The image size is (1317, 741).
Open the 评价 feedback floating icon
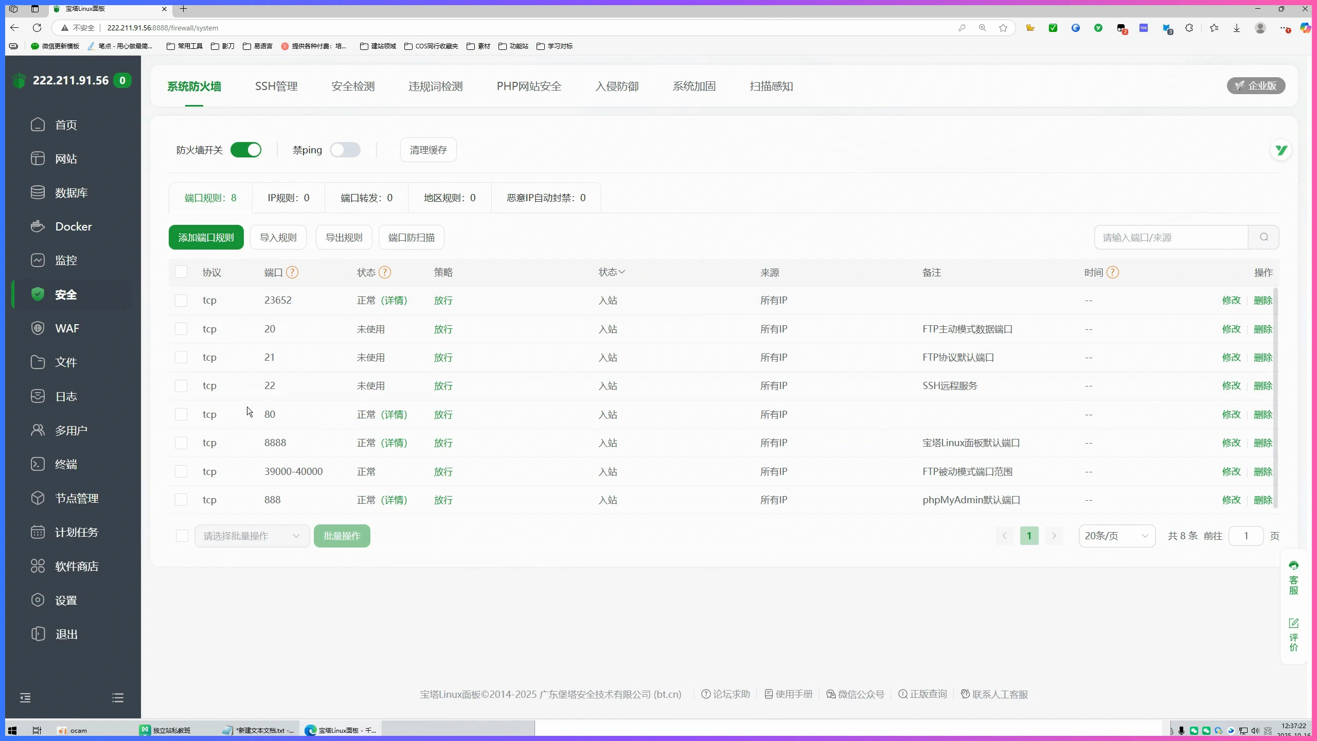(1294, 635)
